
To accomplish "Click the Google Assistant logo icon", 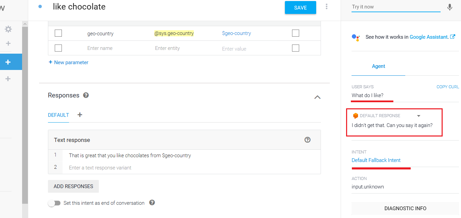I will 356,37.
